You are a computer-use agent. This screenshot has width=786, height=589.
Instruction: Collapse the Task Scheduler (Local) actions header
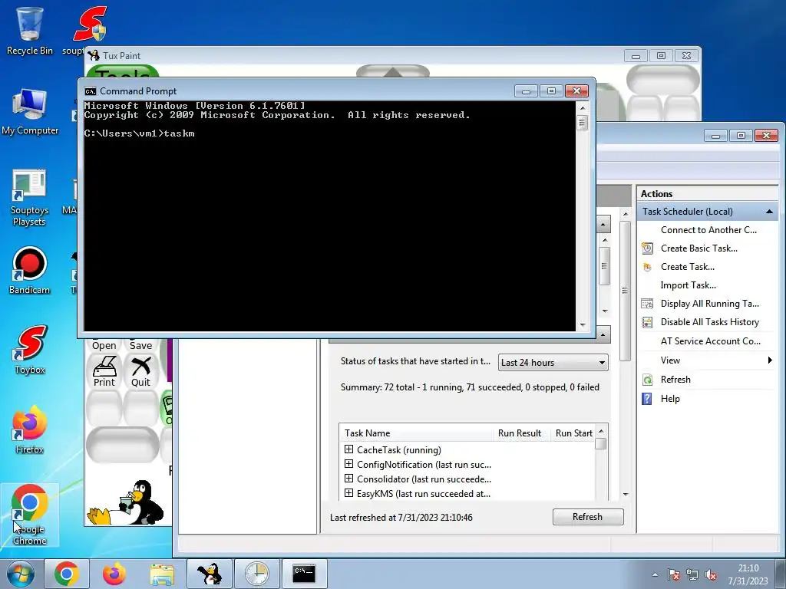[769, 212]
